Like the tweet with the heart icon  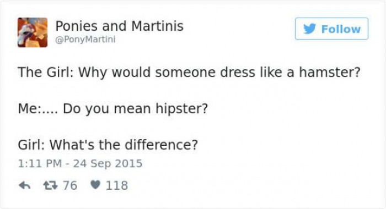pyautogui.click(x=95, y=185)
